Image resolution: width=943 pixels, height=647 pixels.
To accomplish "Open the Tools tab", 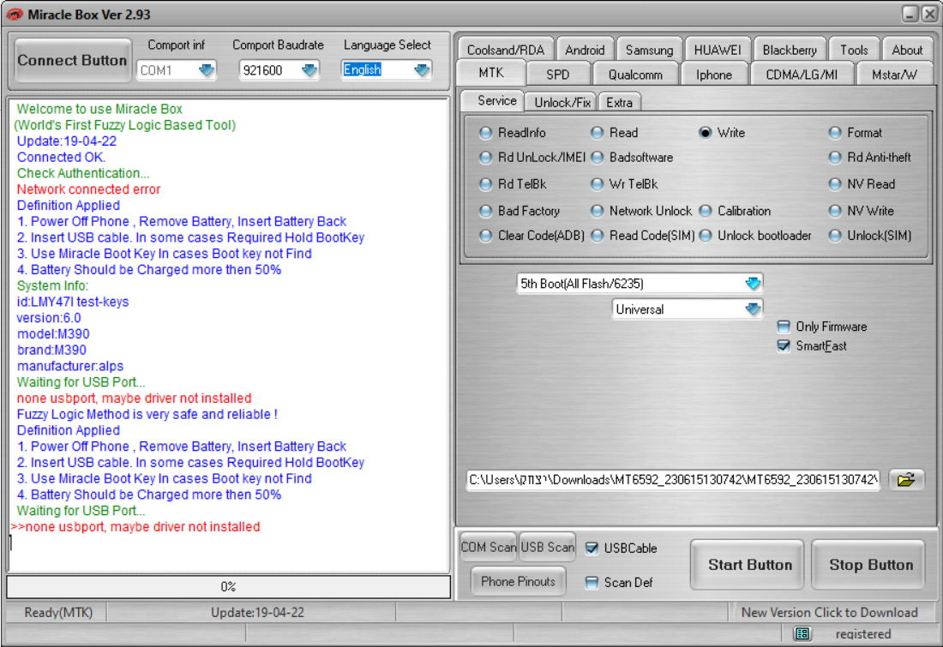I will pyautogui.click(x=854, y=50).
